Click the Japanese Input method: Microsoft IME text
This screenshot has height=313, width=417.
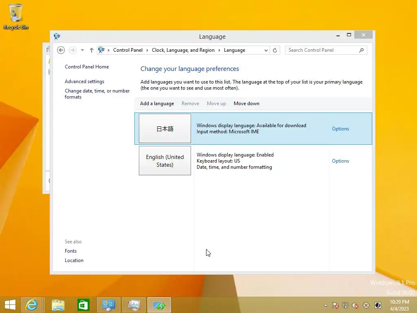click(228, 132)
